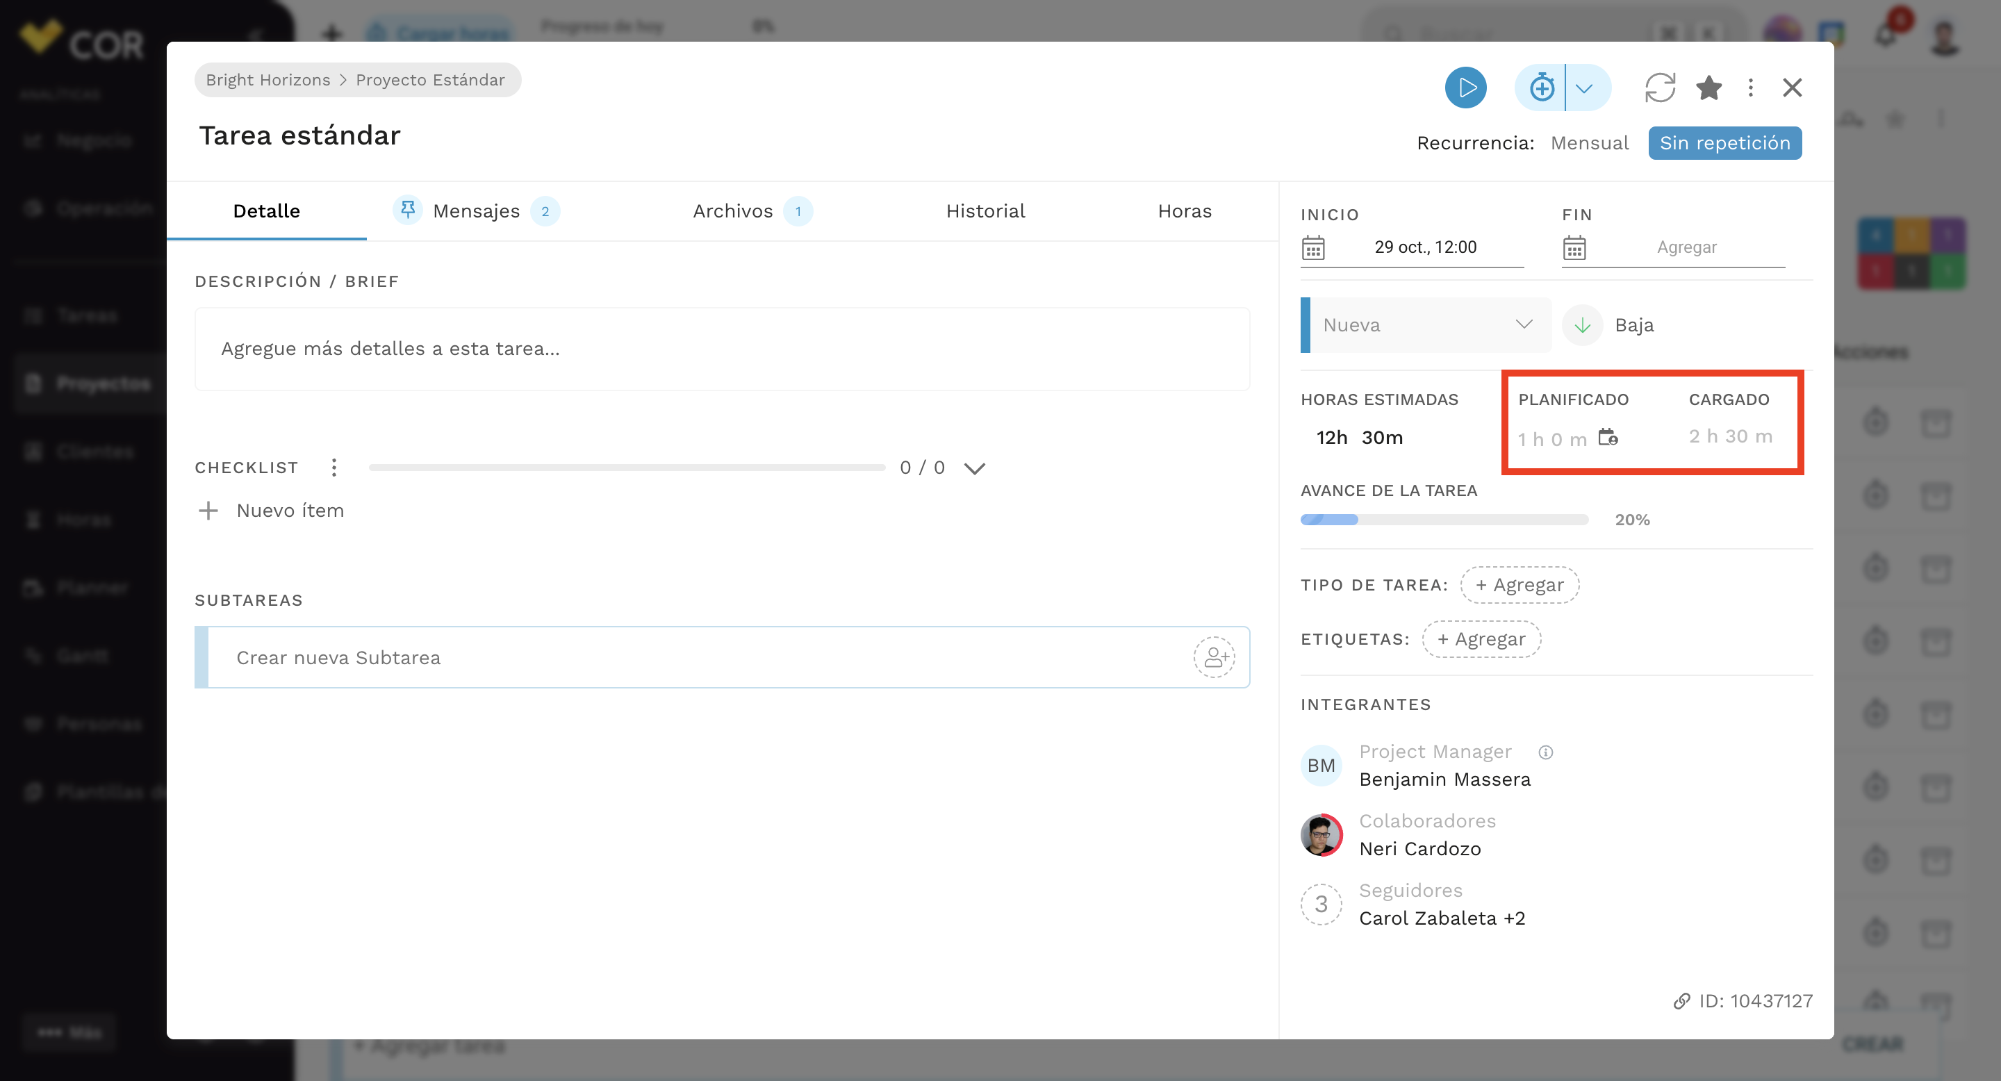The width and height of the screenshot is (2001, 1081).
Task: Click Neri Cardozo's avatar photo
Action: point(1321,835)
